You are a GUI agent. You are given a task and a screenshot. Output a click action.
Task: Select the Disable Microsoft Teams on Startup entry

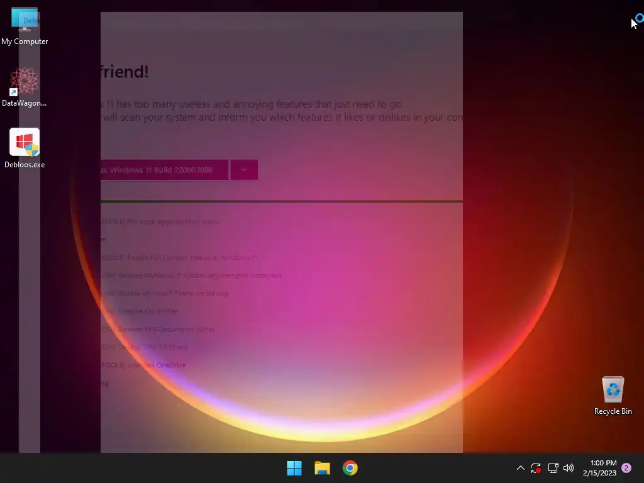click(x=165, y=293)
